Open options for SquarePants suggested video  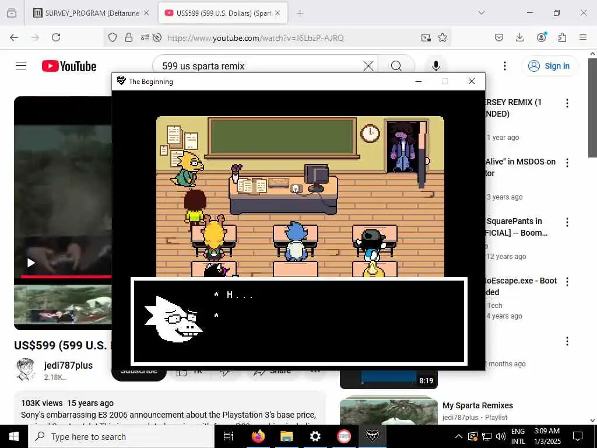pyautogui.click(x=567, y=222)
